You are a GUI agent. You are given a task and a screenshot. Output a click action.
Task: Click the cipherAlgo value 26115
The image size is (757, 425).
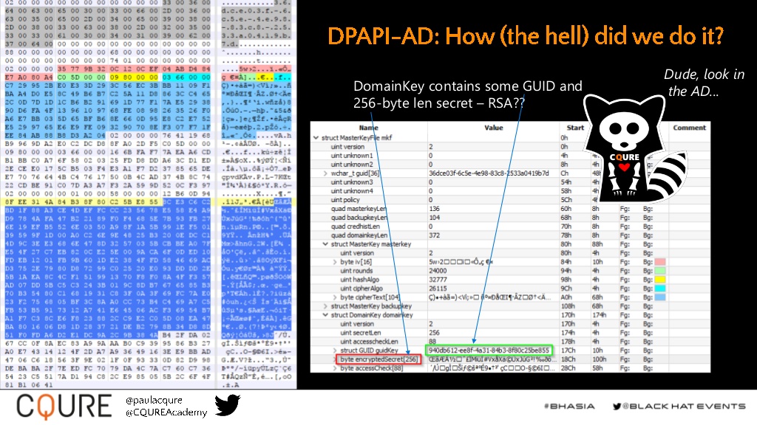click(438, 288)
